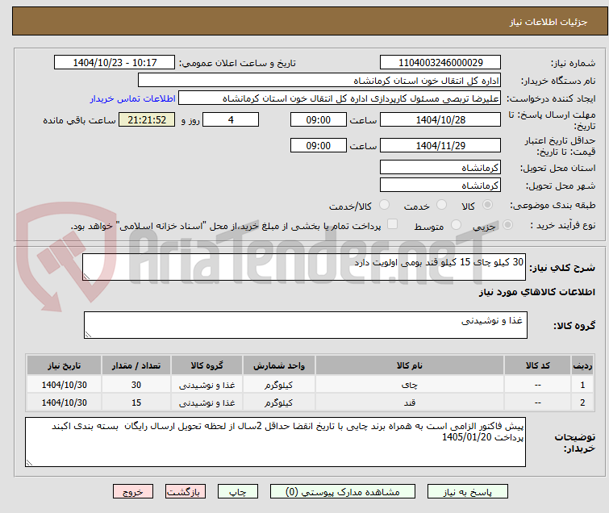Viewport: 609px width, 513px height.
Task: Click the remaining days field showing 4
Action: (x=231, y=119)
